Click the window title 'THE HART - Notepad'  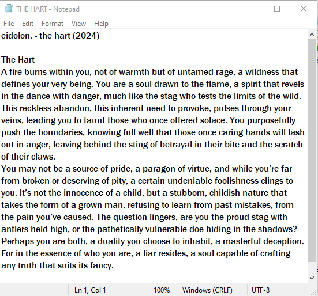(48, 9)
